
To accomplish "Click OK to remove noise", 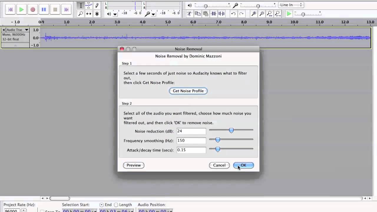I will (x=243, y=165).
